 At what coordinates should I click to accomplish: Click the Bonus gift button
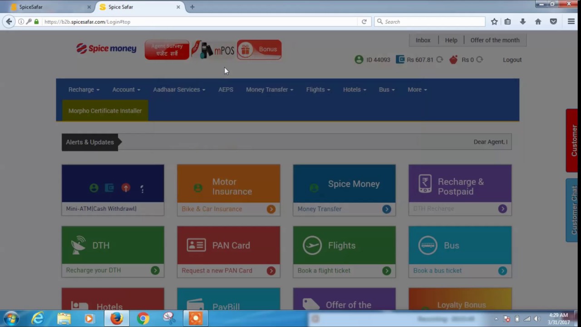pos(259,50)
